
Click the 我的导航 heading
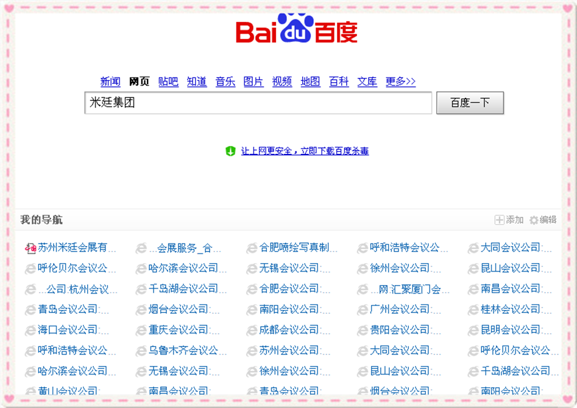(x=41, y=220)
